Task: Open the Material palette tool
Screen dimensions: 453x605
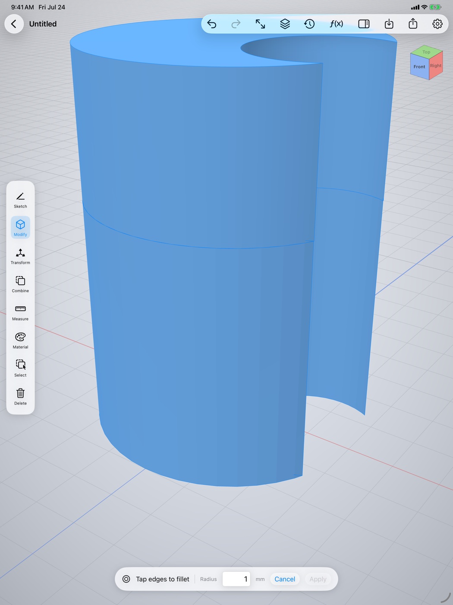Action: point(20,341)
